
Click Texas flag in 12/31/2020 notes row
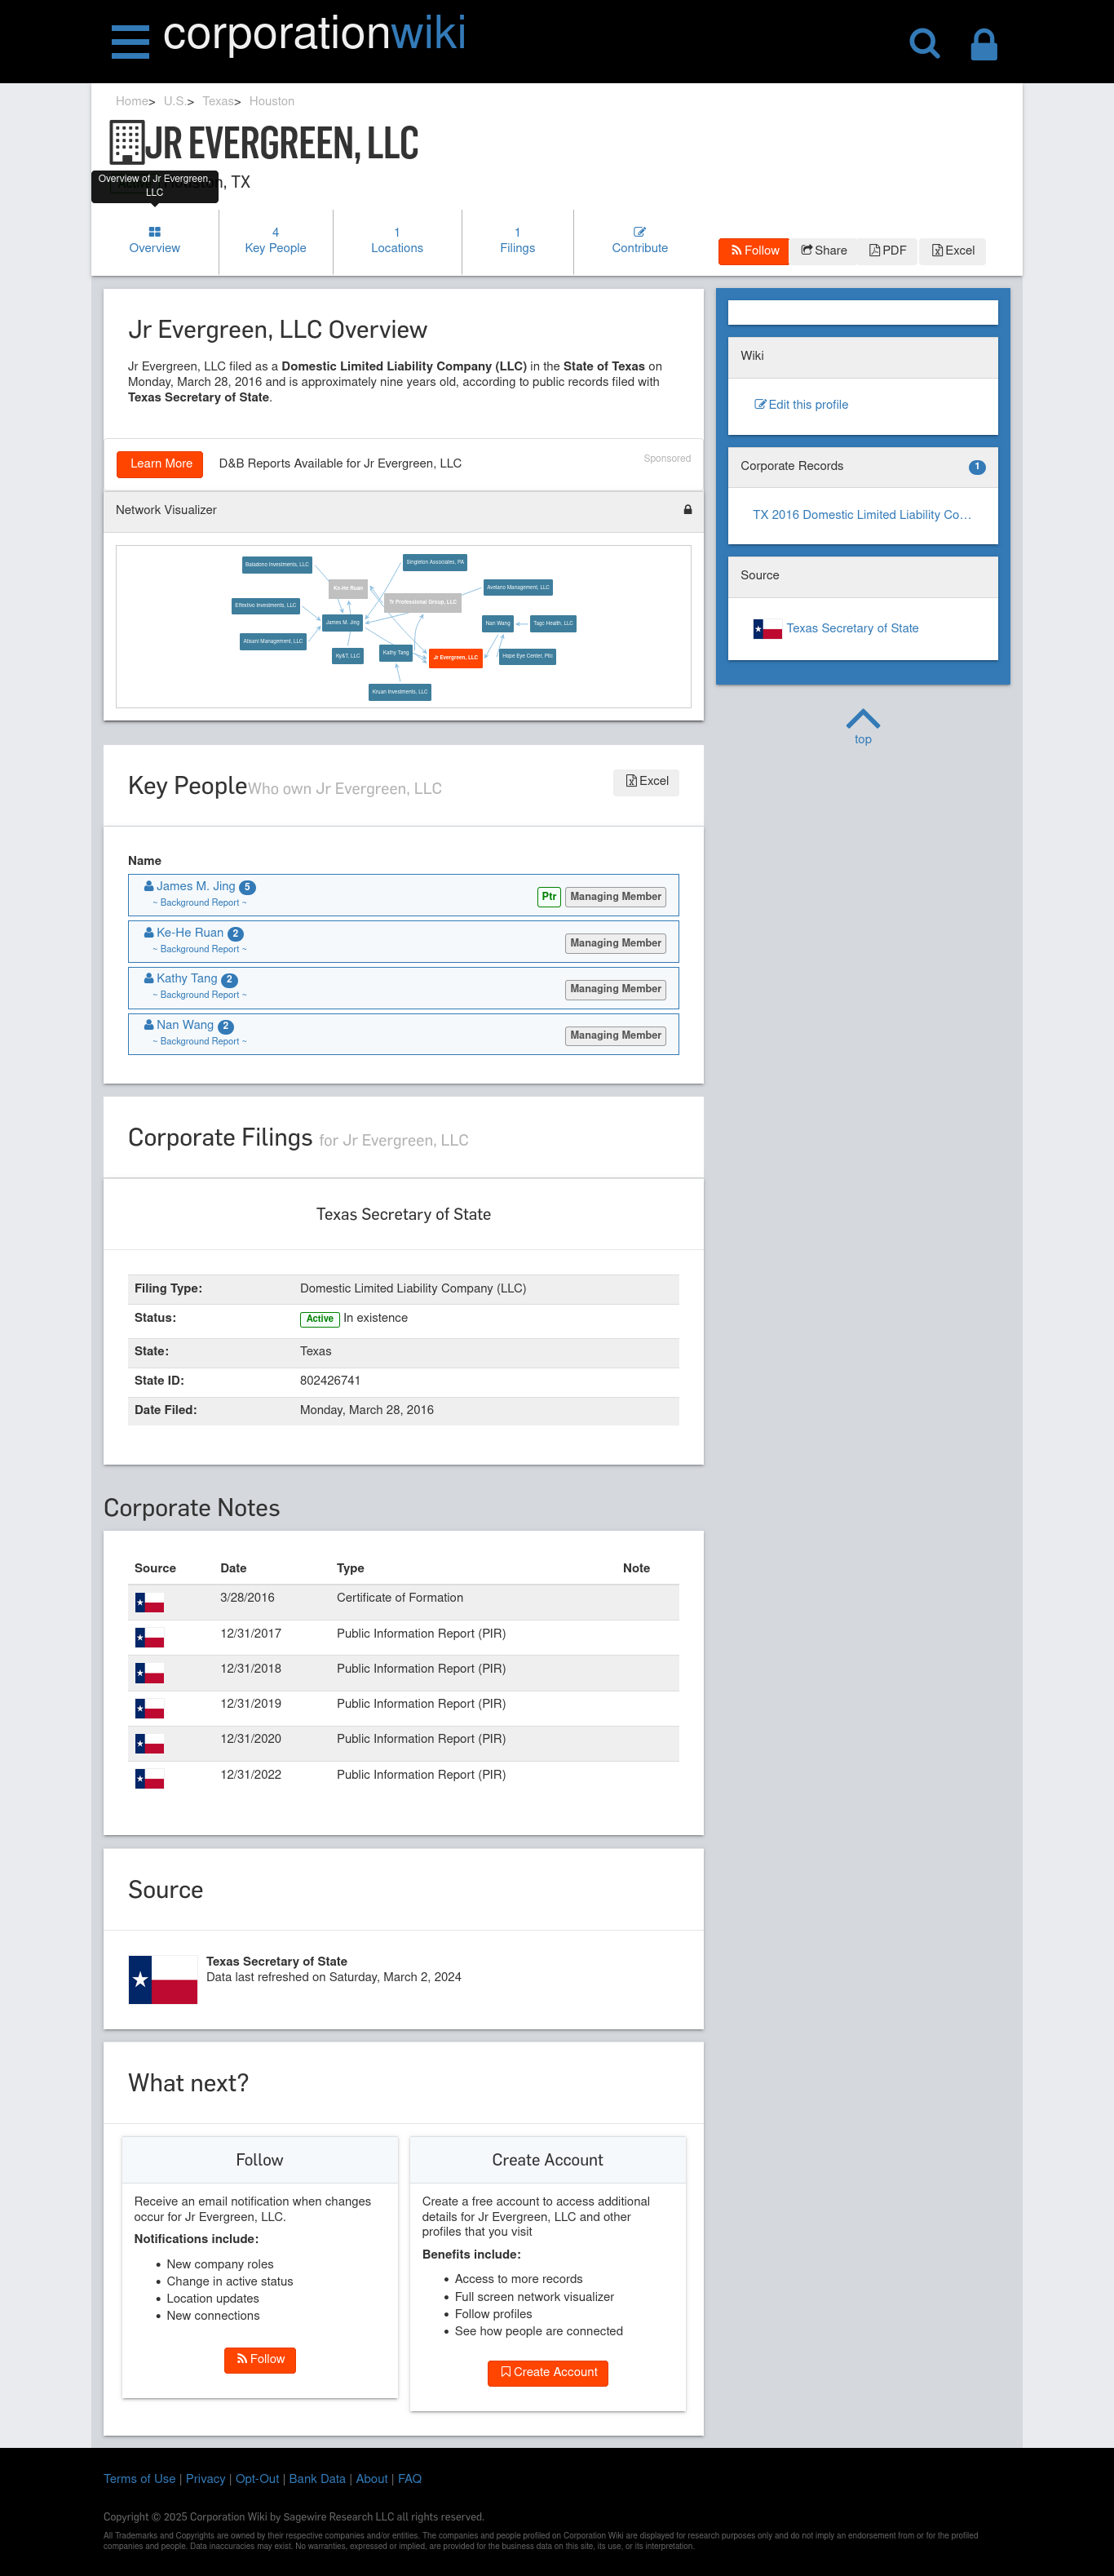tap(149, 1743)
